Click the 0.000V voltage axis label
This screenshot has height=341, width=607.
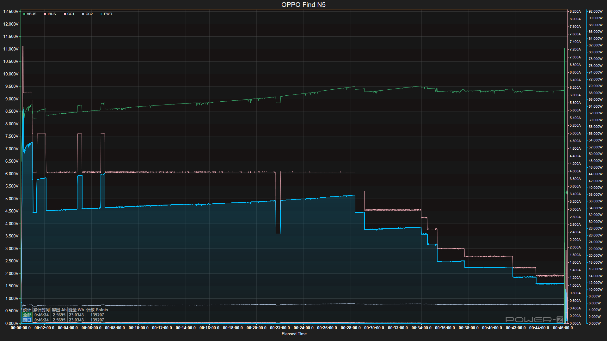tap(12, 323)
